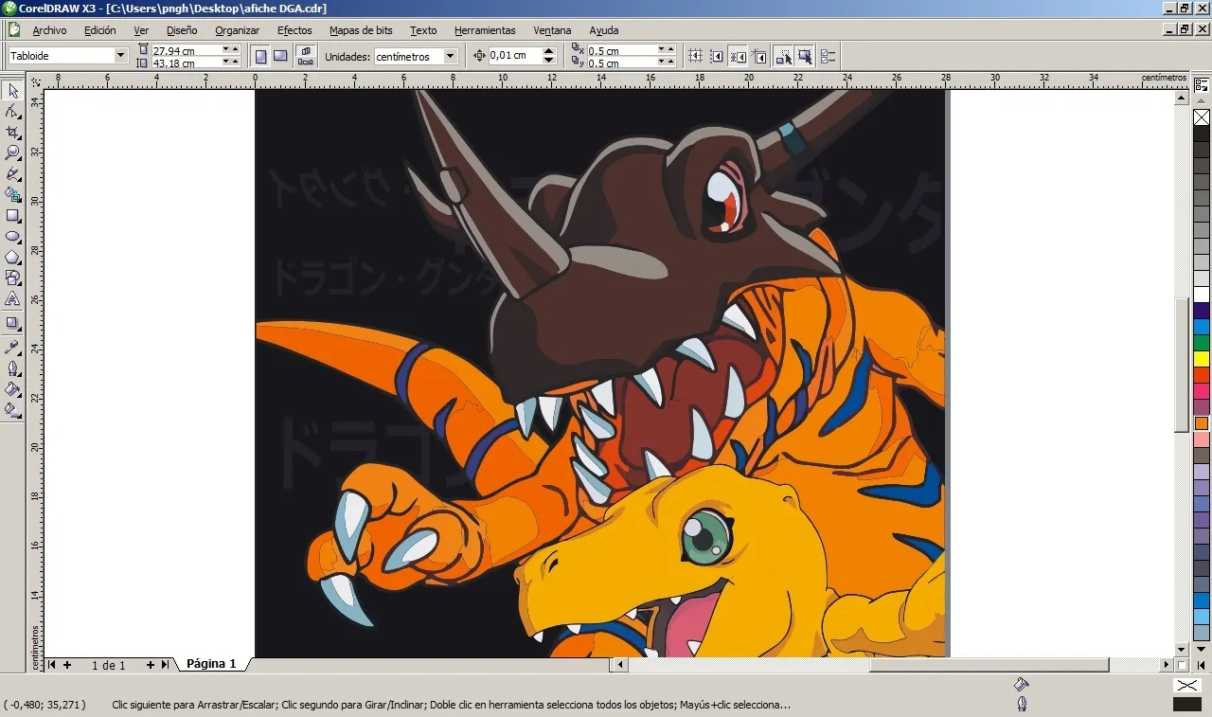The image size is (1212, 717).
Task: Select the Text tool
Action: (x=12, y=298)
